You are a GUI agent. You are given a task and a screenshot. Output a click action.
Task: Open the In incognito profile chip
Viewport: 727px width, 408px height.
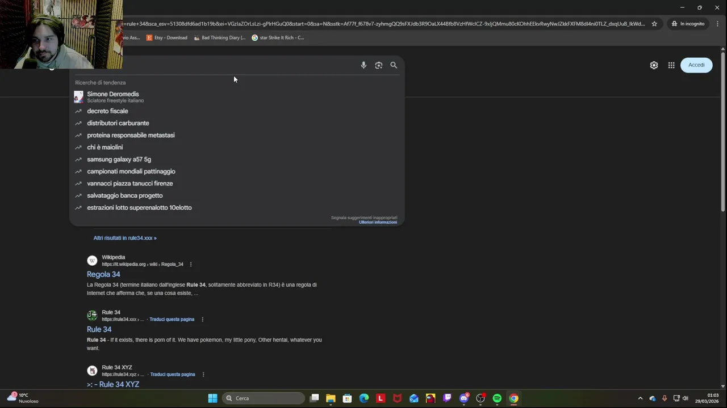[688, 24]
